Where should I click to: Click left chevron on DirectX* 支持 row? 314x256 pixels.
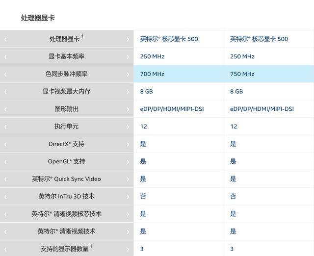[x=5, y=144]
